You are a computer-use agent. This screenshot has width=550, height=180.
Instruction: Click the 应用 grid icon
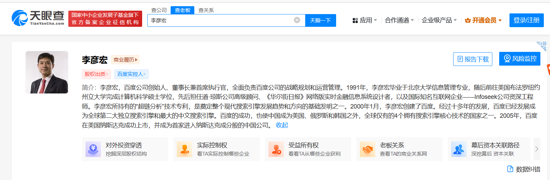tap(355, 21)
